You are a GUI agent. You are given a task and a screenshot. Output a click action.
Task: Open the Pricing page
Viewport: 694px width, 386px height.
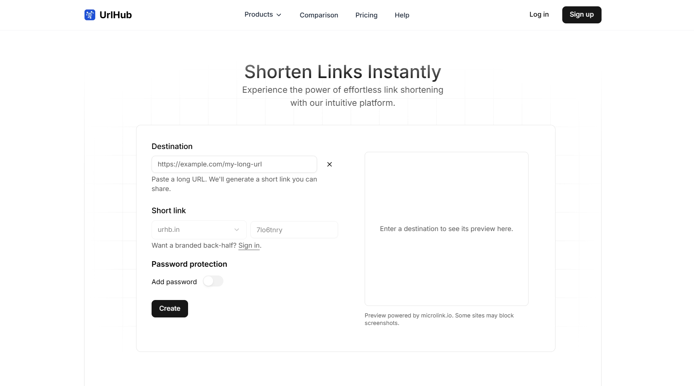tap(366, 15)
